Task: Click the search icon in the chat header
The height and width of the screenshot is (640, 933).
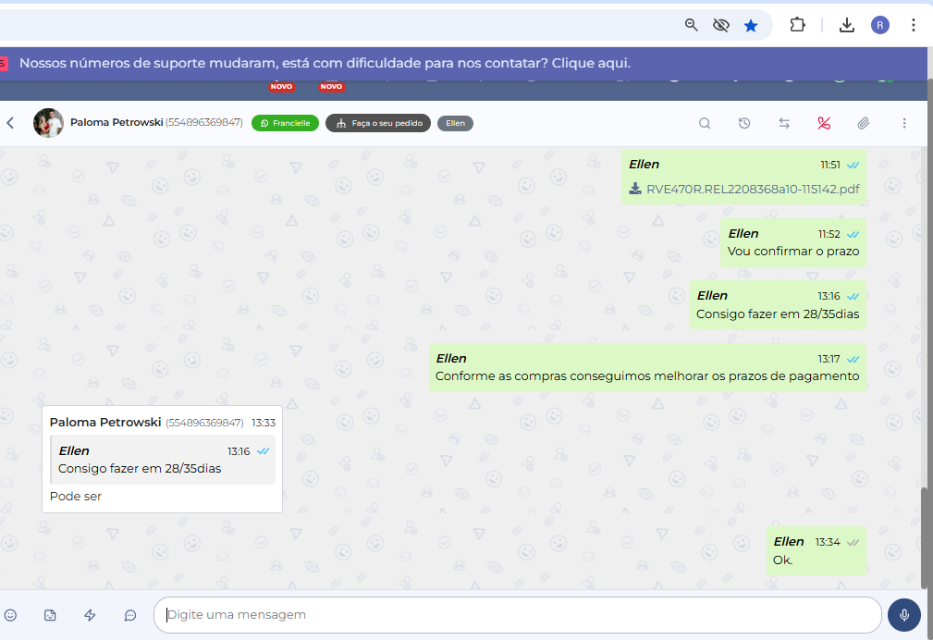Action: tap(705, 123)
